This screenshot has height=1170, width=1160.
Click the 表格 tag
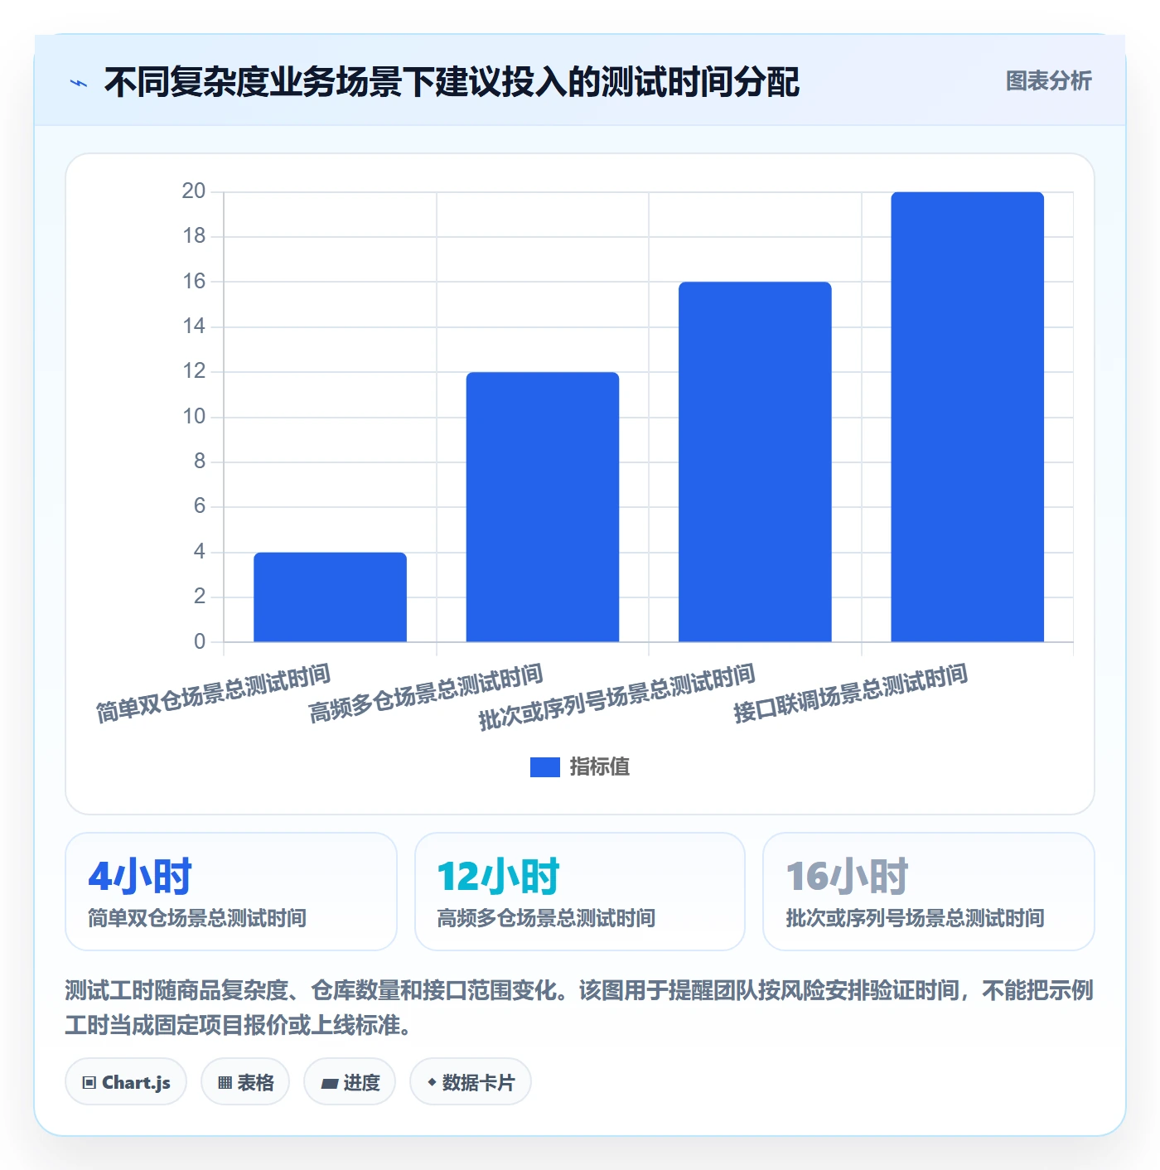245,1081
